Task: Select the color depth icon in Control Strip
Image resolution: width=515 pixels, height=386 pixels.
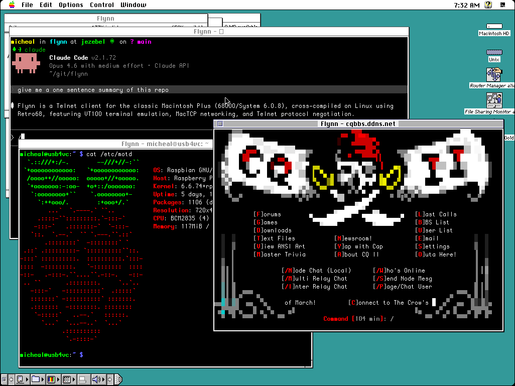Action: [51, 379]
